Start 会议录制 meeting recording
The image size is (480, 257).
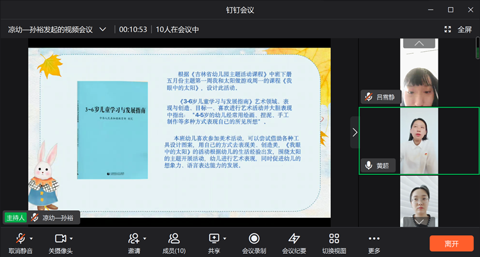254,244
